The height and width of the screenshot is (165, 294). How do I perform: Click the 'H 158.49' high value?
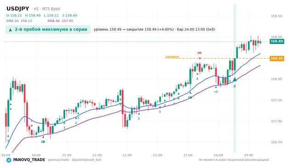coord(33,16)
